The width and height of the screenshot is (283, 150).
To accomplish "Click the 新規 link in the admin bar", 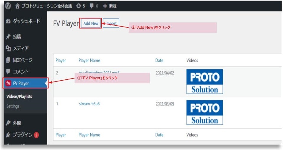I will 113,6.
